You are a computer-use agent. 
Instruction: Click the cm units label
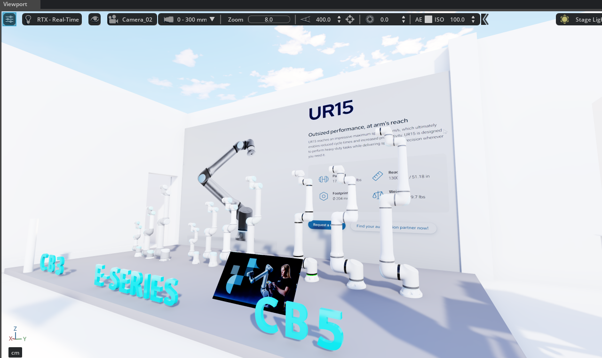click(15, 352)
